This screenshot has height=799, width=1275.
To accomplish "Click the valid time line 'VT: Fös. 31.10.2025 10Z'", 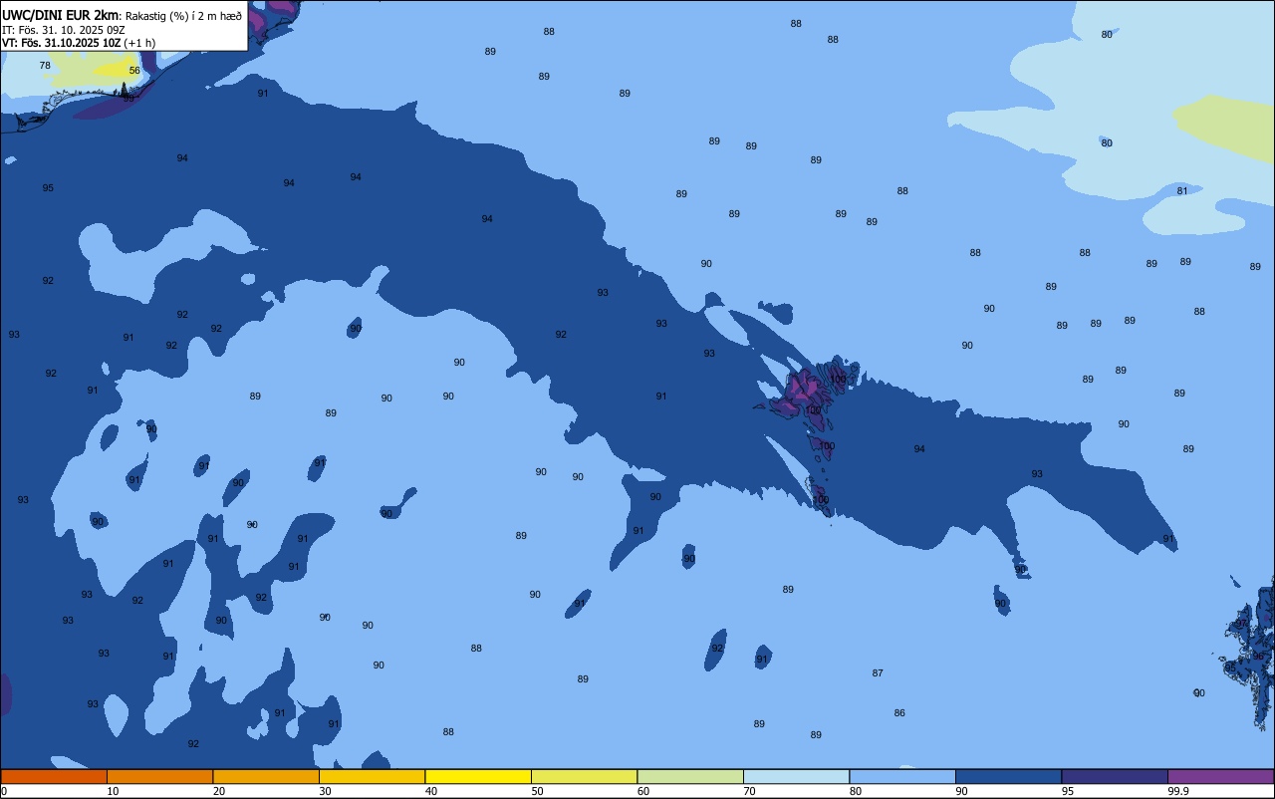I will tap(62, 43).
